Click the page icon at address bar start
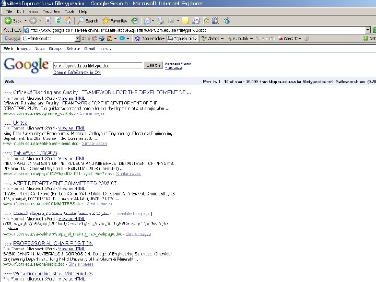The width and height of the screenshot is (376, 282). 27,30
